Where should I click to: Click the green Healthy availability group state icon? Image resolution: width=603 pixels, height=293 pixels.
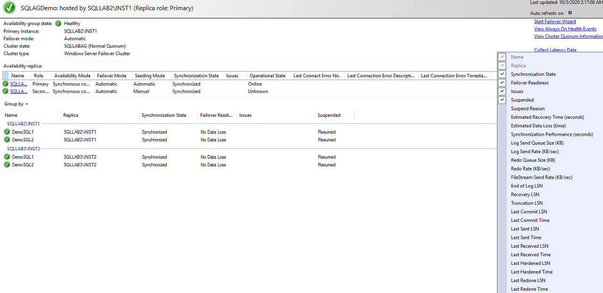pos(58,23)
